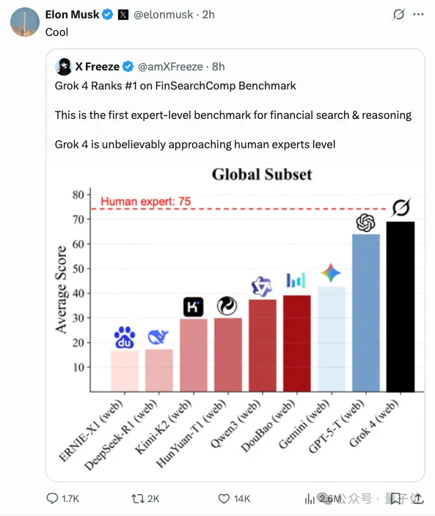This screenshot has height=516, width=435.
Task: Click the X affiliation badge next to name
Action: pos(123,15)
